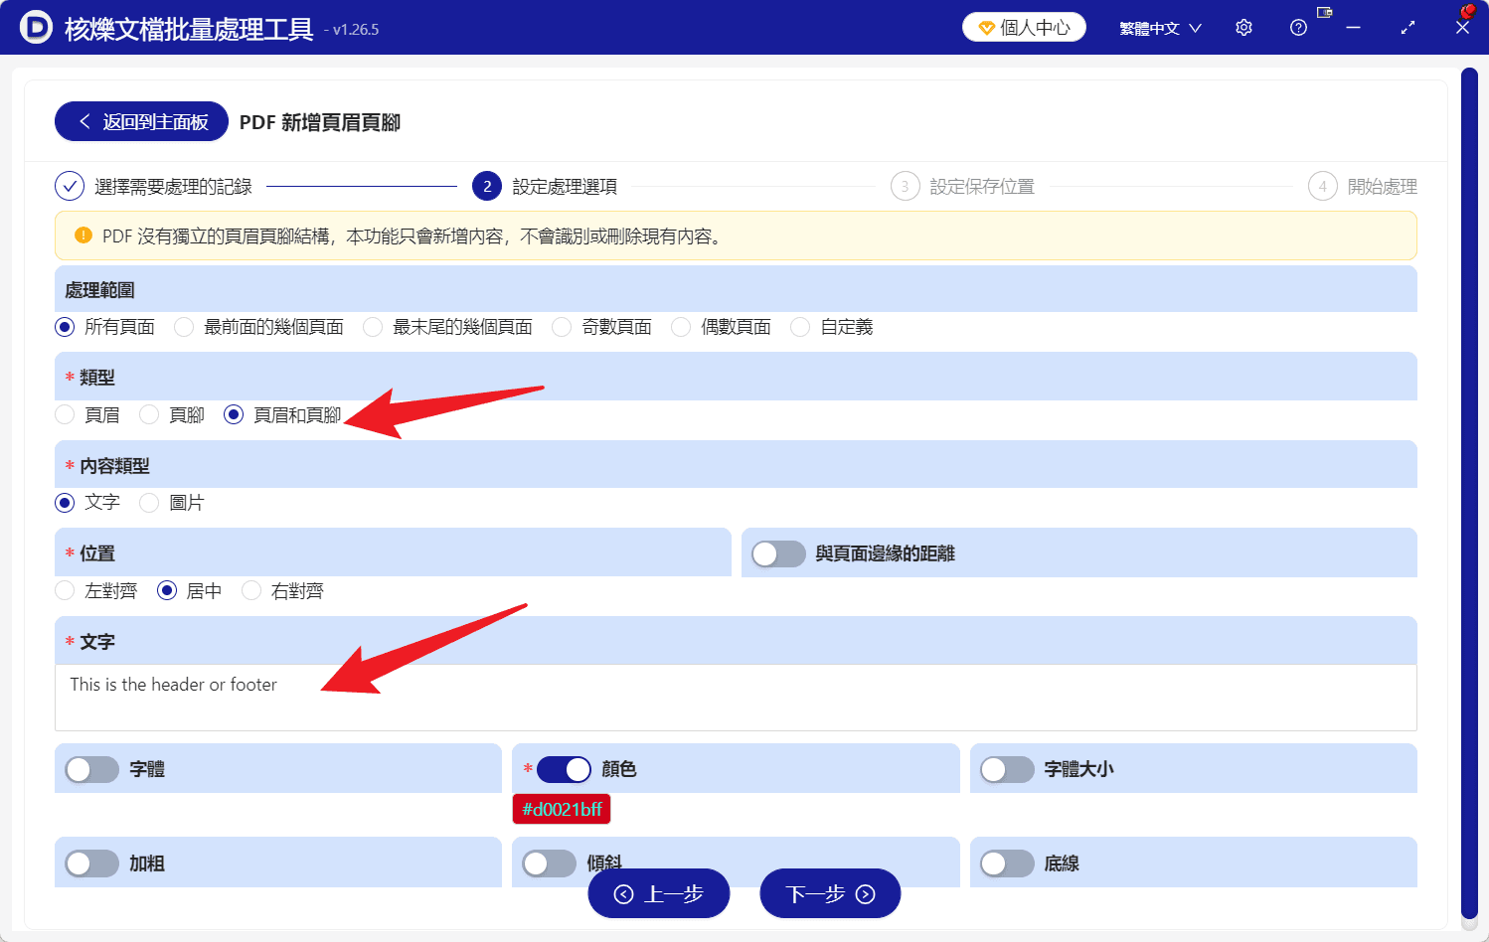Select 左對齊 position radio
Viewport: 1489px width, 942px height.
(x=66, y=591)
